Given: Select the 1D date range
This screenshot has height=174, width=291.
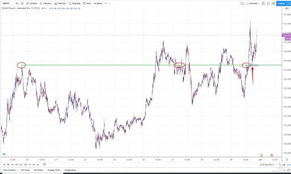Looking at the screenshot, I should (4, 165).
